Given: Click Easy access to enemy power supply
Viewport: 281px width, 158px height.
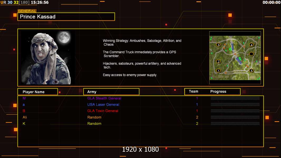Looking at the screenshot, I should click(130, 75).
